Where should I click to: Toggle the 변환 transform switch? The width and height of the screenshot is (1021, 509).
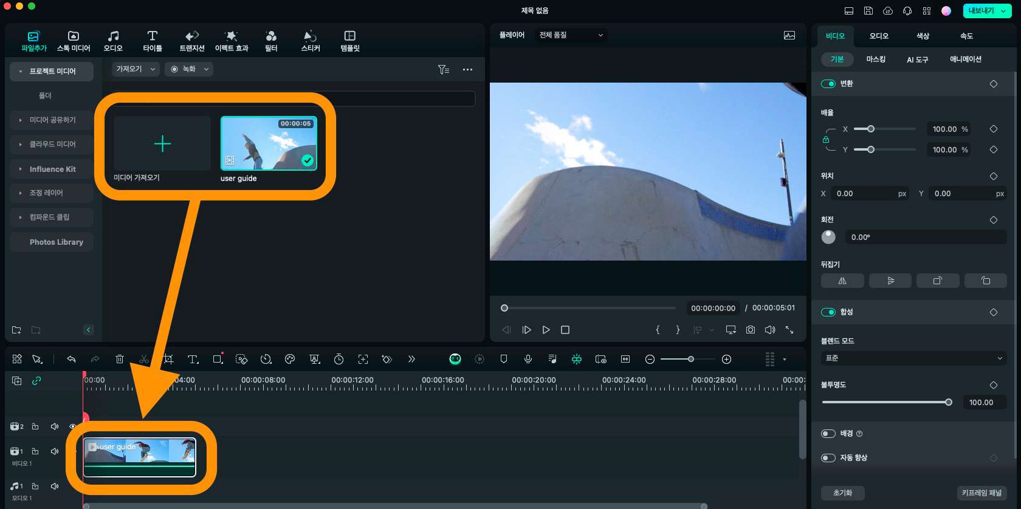pyautogui.click(x=828, y=84)
